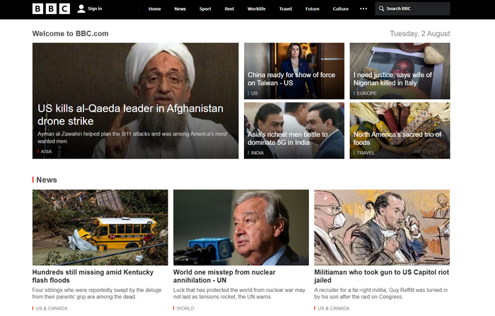Screen dimensions: 495x316
Task: Click the UN chief at microphone thumbnail
Action: pos(241,228)
